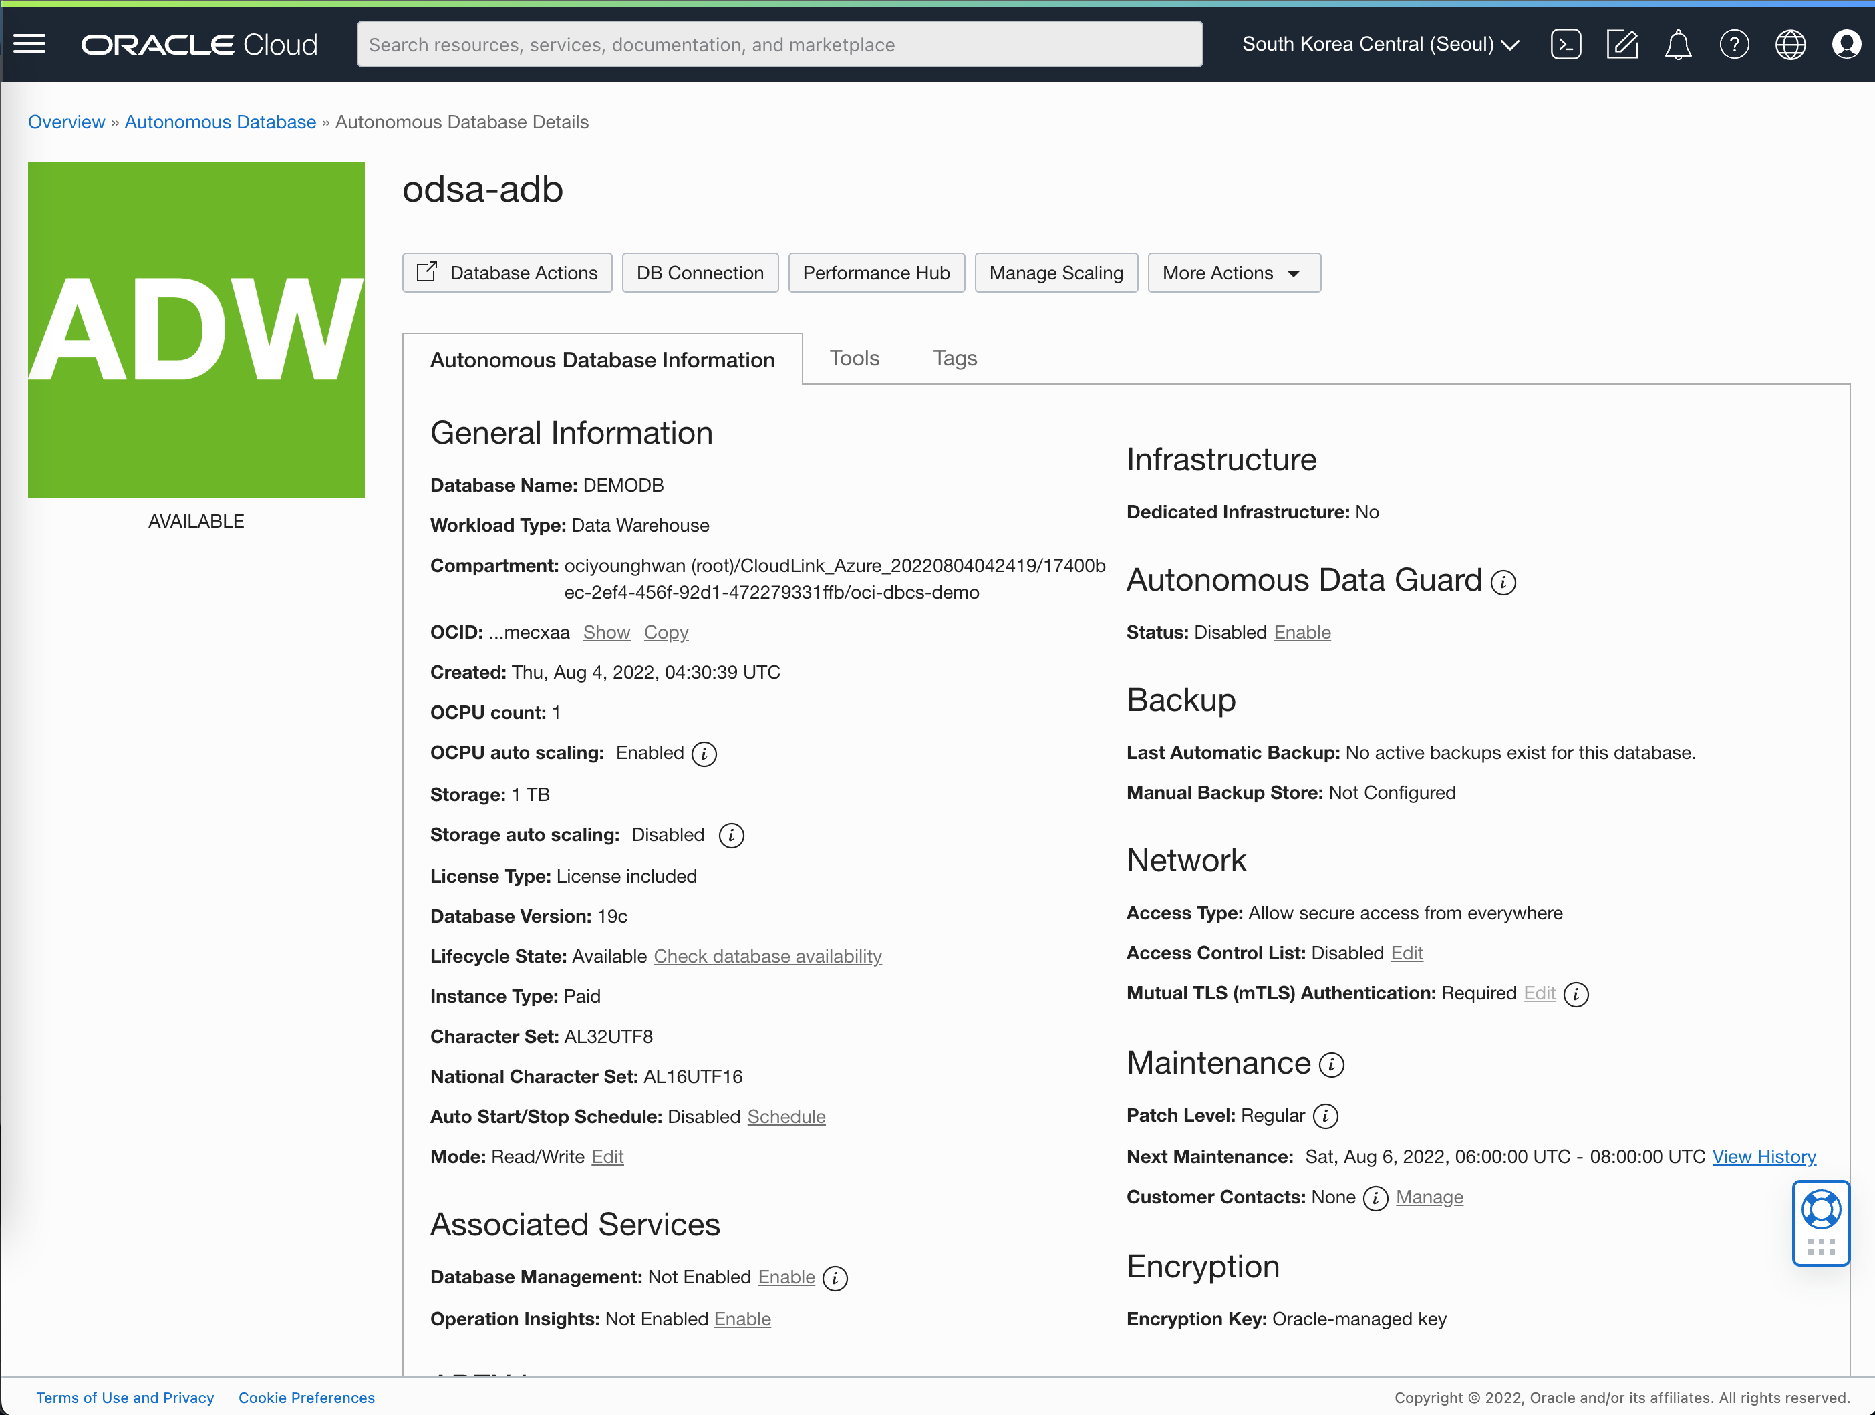Click the database title odsa-adb
The image size is (1875, 1415).
pyautogui.click(x=482, y=189)
